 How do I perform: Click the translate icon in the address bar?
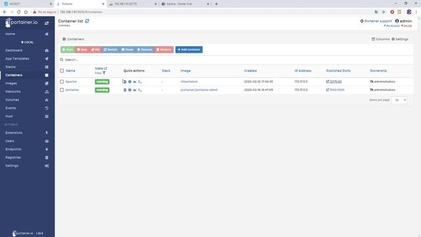(376, 12)
